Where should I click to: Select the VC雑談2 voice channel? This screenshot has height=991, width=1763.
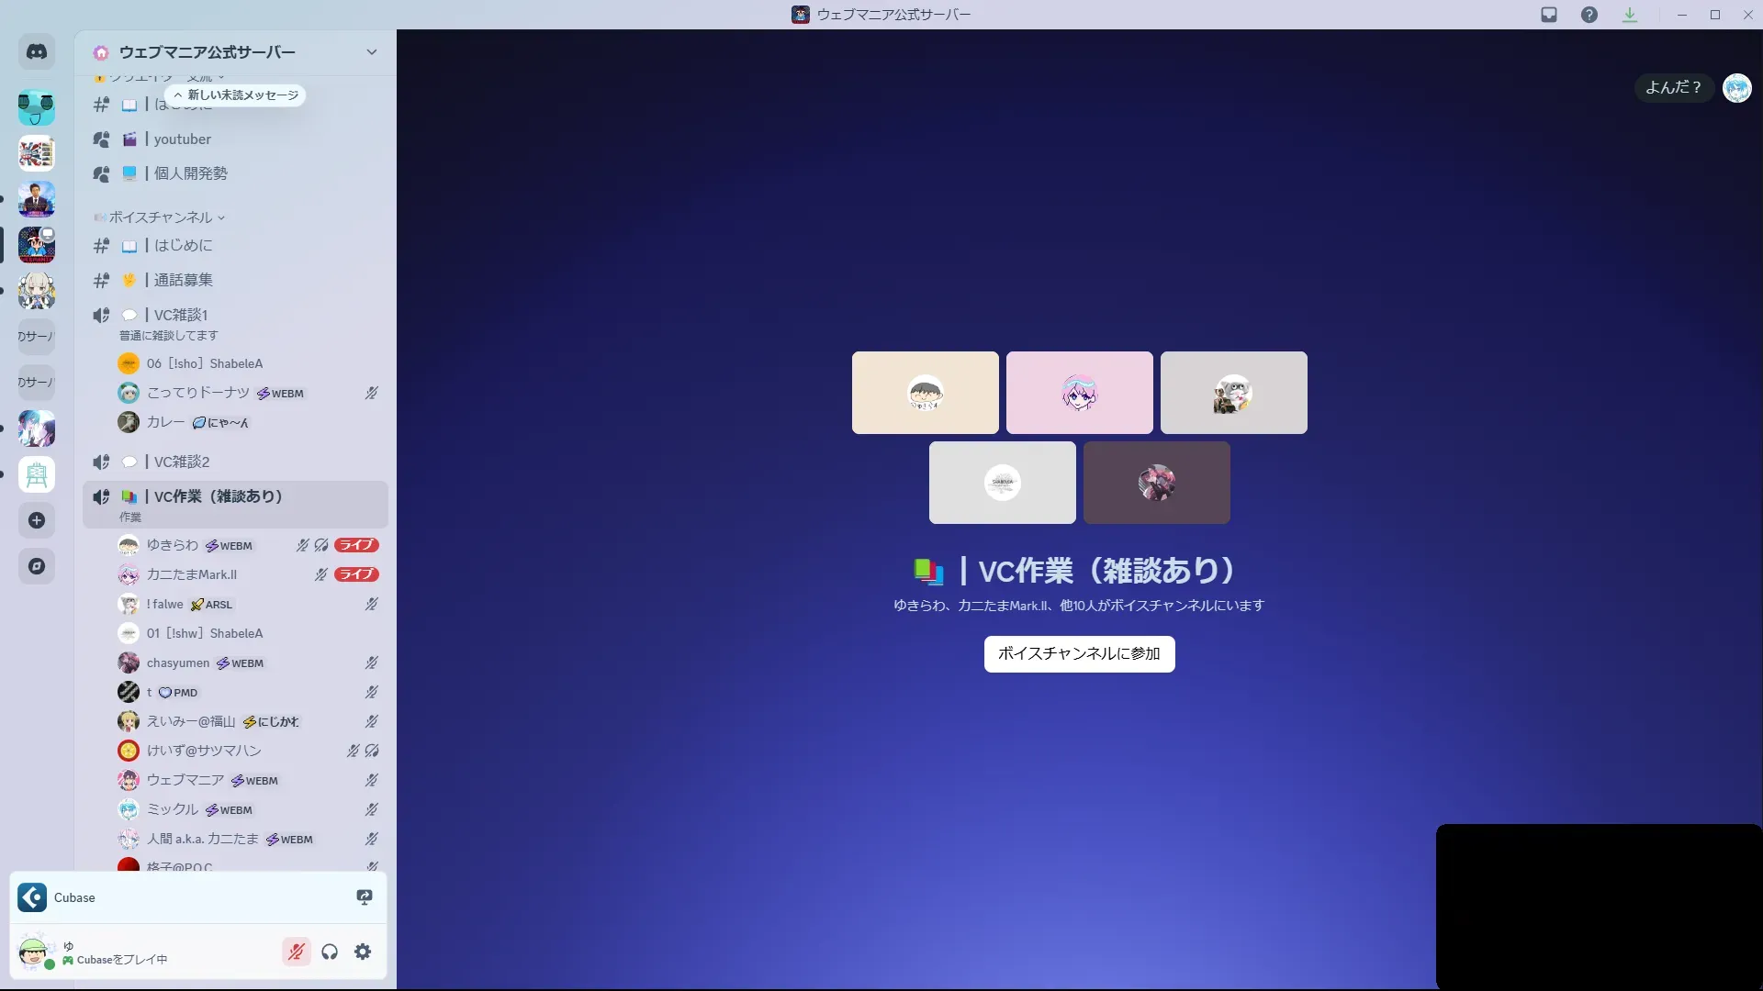pos(182,462)
